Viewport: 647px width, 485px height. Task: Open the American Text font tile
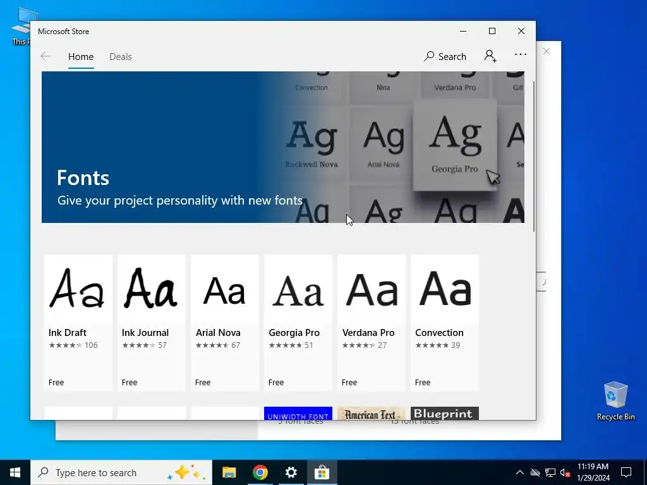click(x=372, y=413)
